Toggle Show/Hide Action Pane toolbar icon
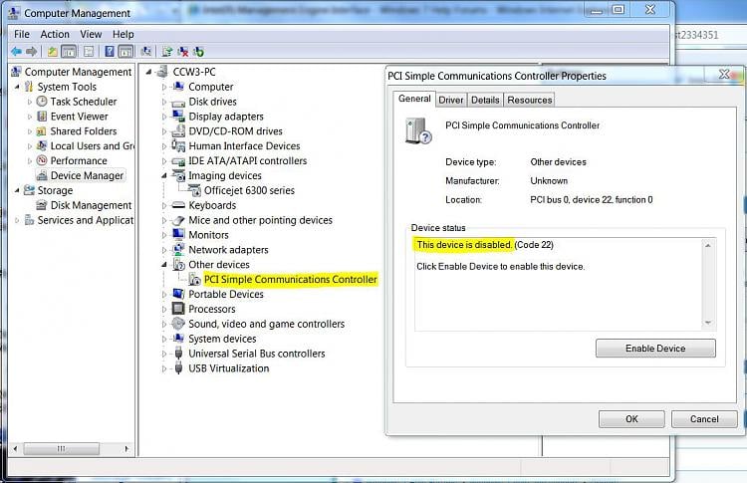Screen dimensions: 747x483 coord(125,52)
